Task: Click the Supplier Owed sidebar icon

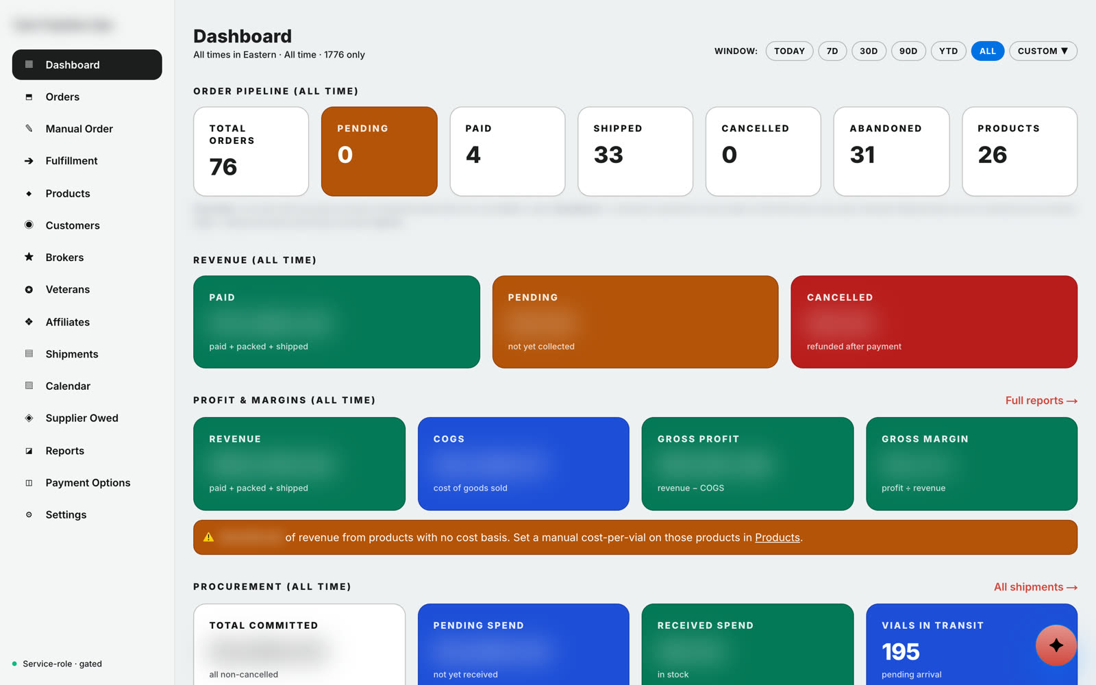Action: (x=29, y=418)
